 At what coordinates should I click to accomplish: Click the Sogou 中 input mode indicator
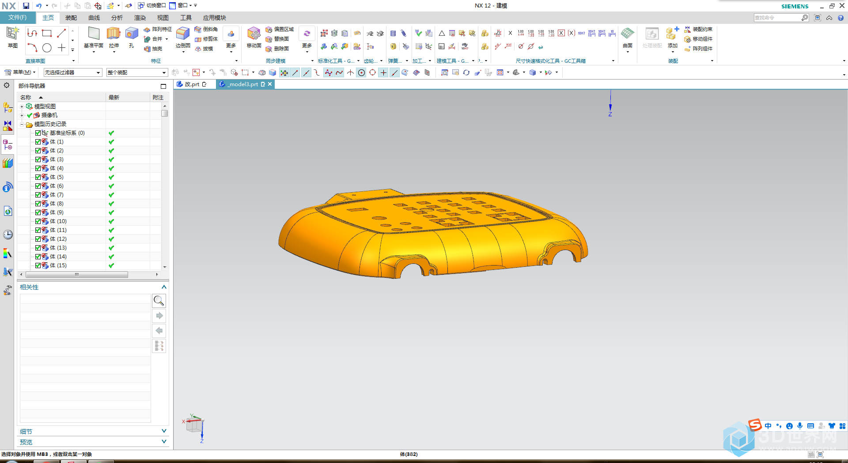[768, 426]
